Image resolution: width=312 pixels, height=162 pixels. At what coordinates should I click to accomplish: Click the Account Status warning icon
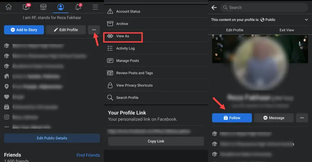110,11
